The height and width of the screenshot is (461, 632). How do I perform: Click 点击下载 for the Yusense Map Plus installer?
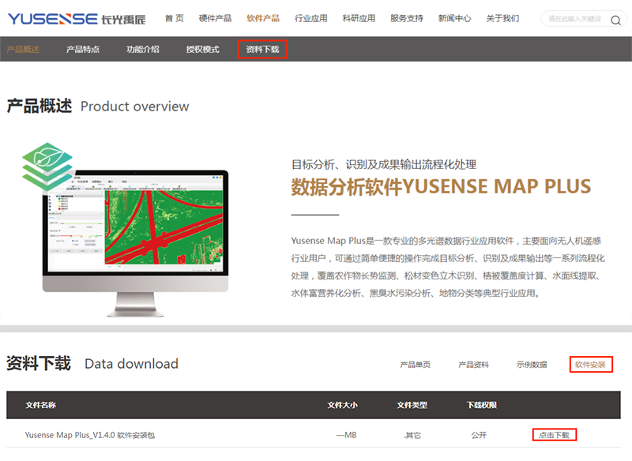tap(555, 435)
